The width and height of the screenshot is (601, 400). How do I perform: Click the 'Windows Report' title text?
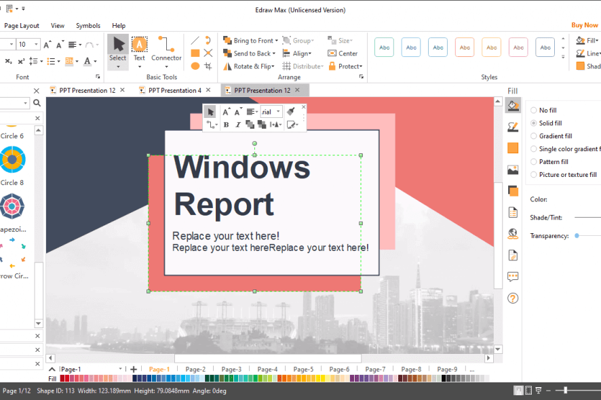pyautogui.click(x=242, y=186)
